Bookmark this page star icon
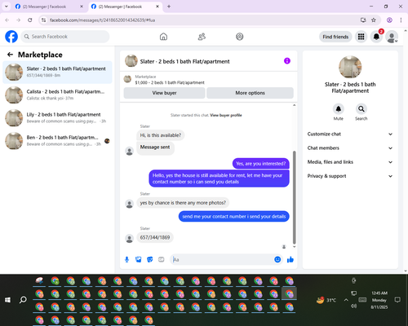The height and width of the screenshot is (326, 408). [x=374, y=20]
